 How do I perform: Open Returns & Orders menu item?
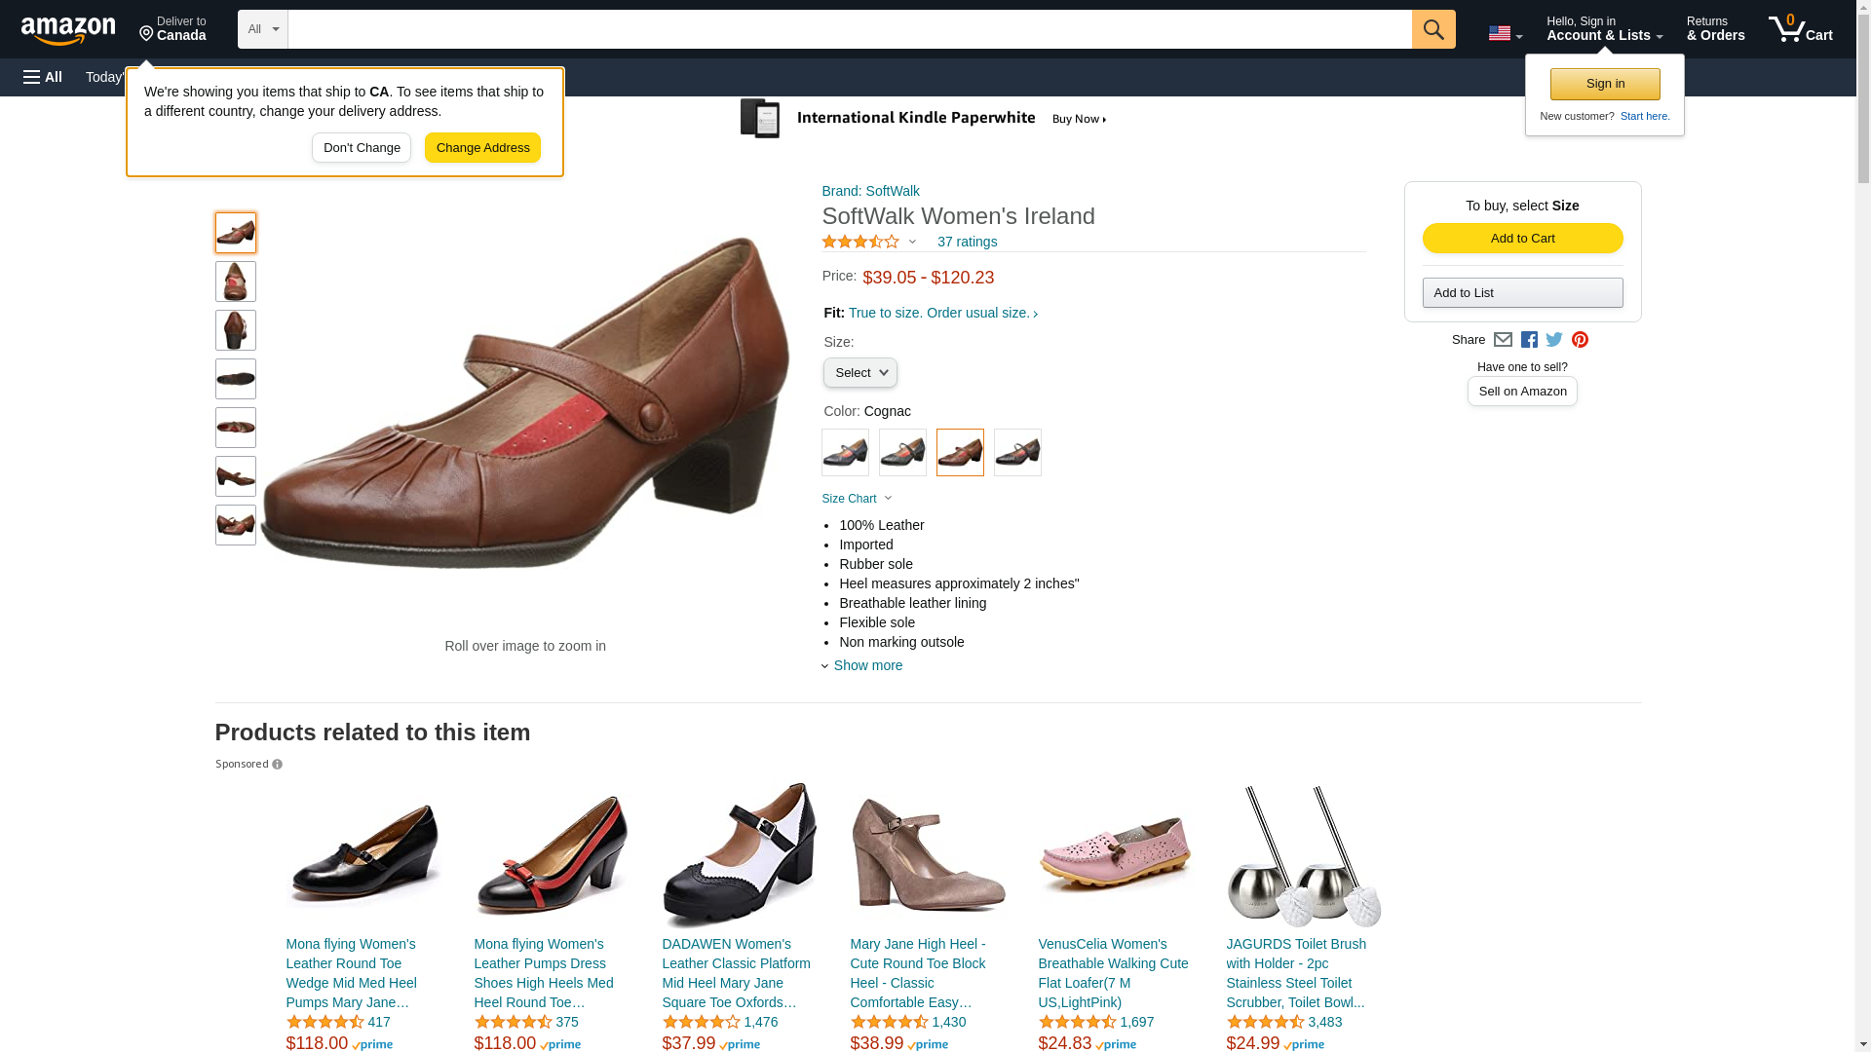coord(1715,29)
